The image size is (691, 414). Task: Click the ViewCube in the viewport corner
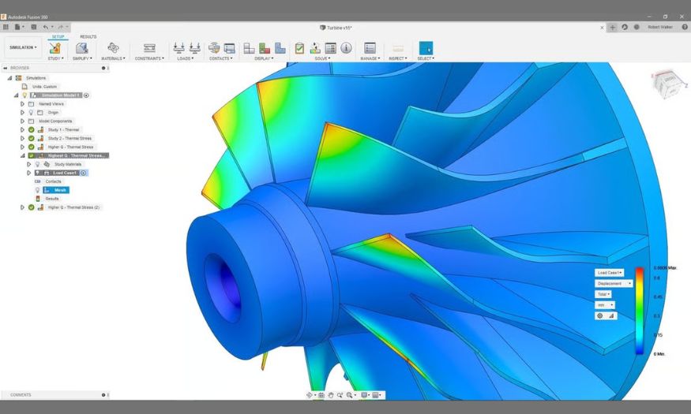point(668,84)
